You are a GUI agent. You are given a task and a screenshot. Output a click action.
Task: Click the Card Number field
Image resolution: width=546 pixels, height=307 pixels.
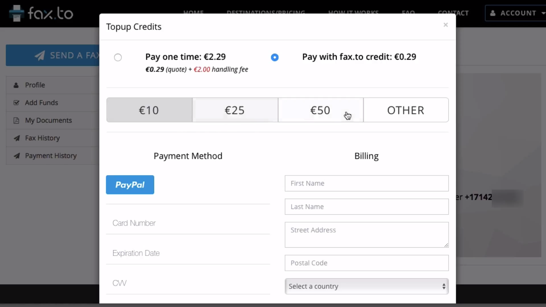point(188,223)
